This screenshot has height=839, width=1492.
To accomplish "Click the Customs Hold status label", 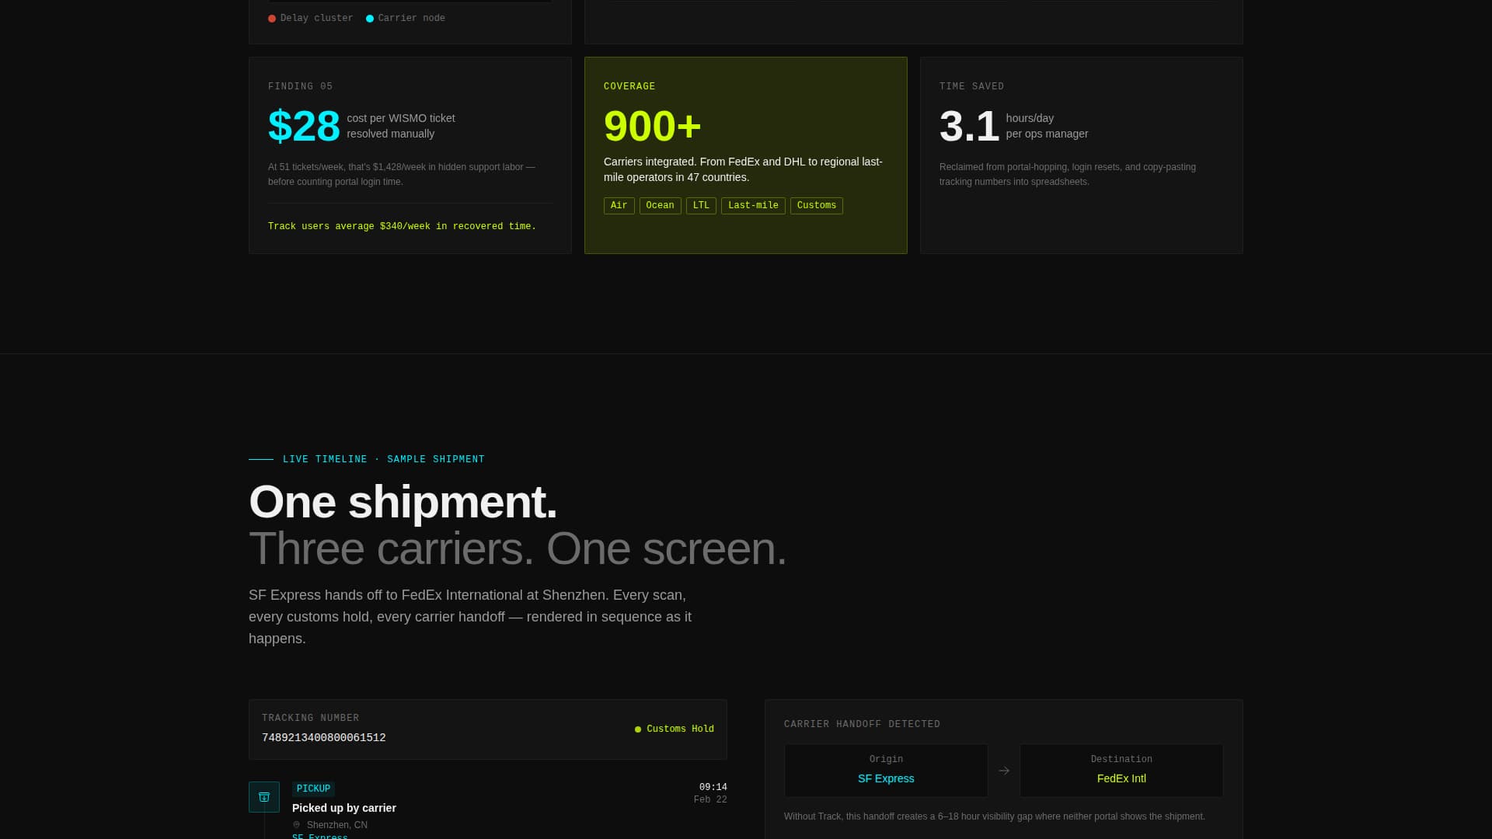I will click(680, 729).
